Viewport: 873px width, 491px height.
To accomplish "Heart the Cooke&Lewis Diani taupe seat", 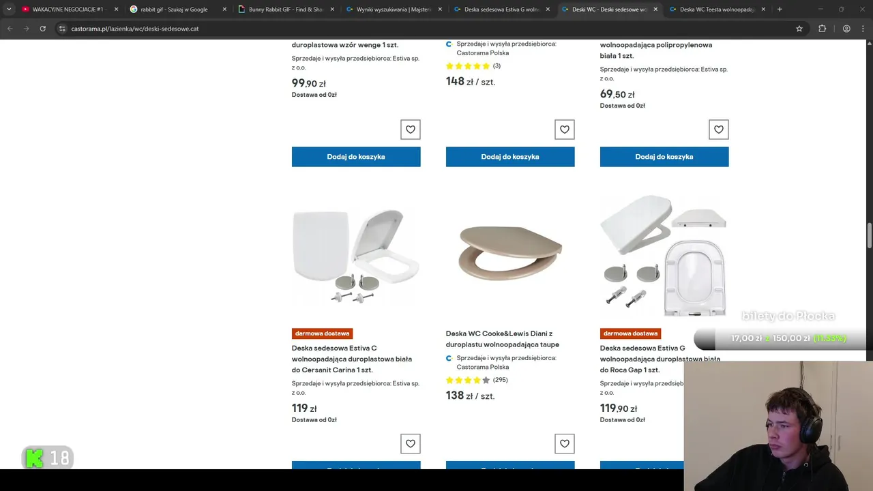I will pyautogui.click(x=564, y=443).
